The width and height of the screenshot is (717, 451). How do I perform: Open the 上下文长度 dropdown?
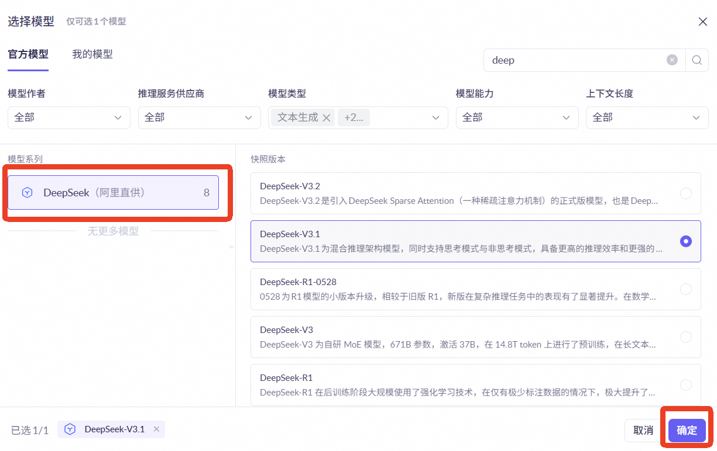tap(647, 117)
